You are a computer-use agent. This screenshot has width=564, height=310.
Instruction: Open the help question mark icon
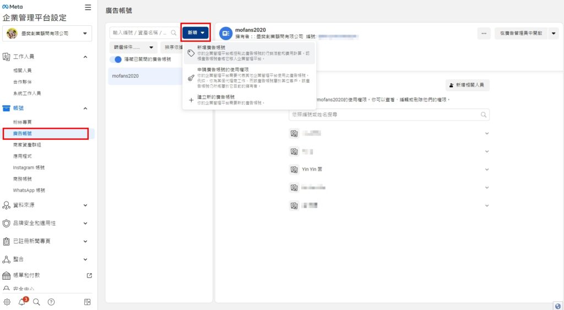[51, 302]
